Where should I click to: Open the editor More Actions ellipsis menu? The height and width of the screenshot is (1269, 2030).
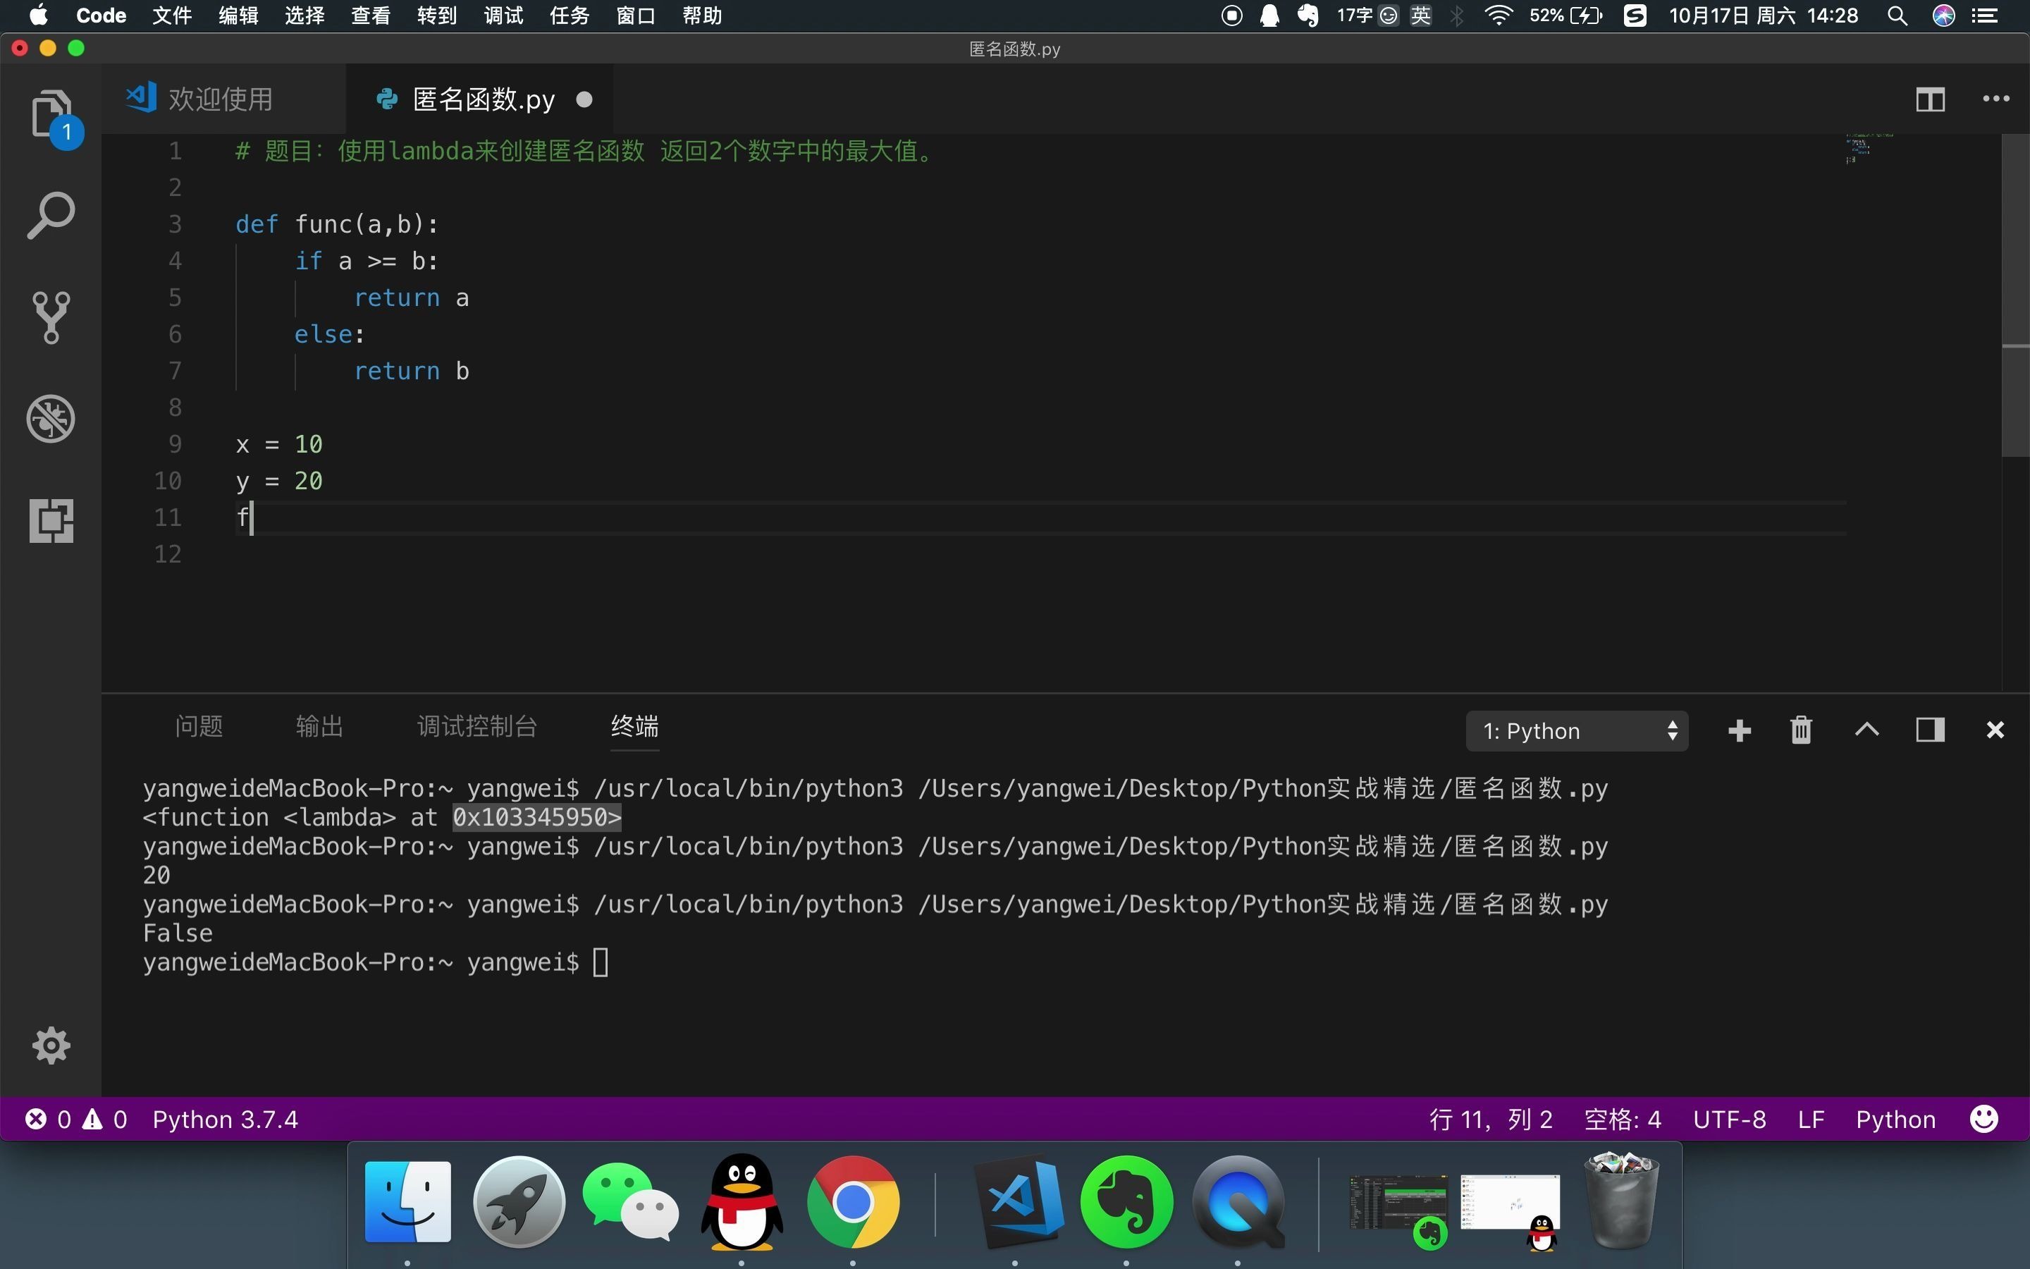[x=1995, y=100]
